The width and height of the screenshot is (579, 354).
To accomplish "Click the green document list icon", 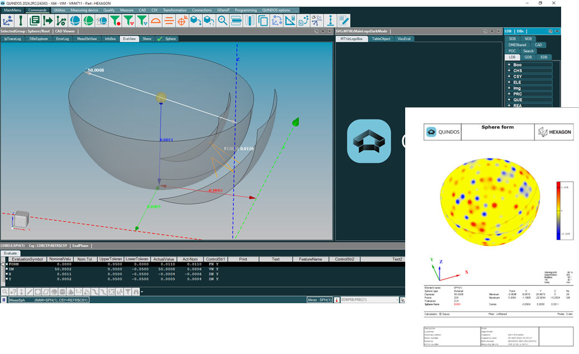I will click(x=34, y=21).
